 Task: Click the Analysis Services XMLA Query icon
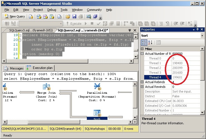(52, 16)
